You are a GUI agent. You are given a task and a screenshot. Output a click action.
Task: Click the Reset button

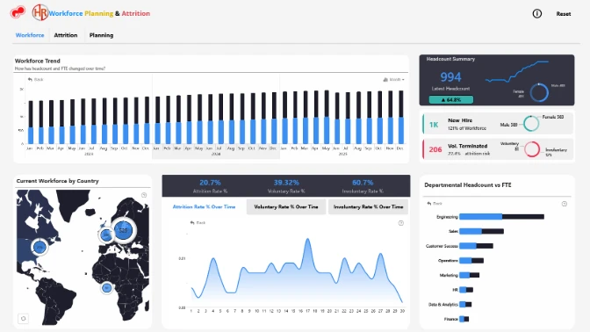[x=564, y=14]
